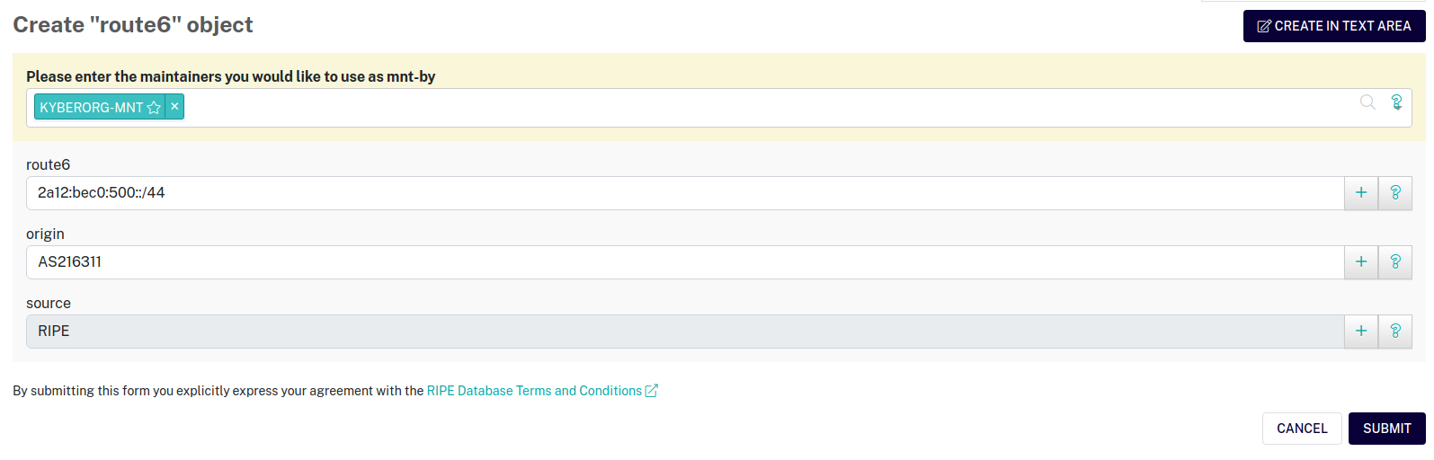Open help for the mnt-by field
Viewport: 1434px width, 460px height.
click(1396, 102)
